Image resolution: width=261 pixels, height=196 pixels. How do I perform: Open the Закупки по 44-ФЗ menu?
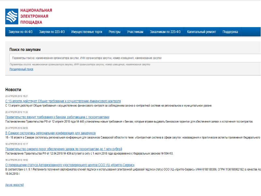(21, 32)
